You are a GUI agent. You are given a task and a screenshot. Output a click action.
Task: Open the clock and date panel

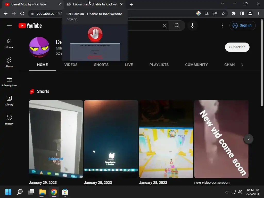coord(253,192)
